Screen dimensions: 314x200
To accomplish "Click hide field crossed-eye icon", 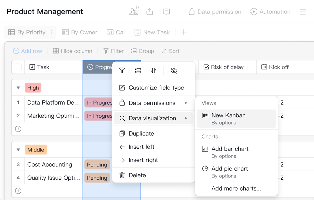I will (x=174, y=70).
